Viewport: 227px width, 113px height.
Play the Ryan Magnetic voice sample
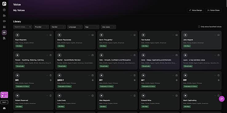coord(17,35)
